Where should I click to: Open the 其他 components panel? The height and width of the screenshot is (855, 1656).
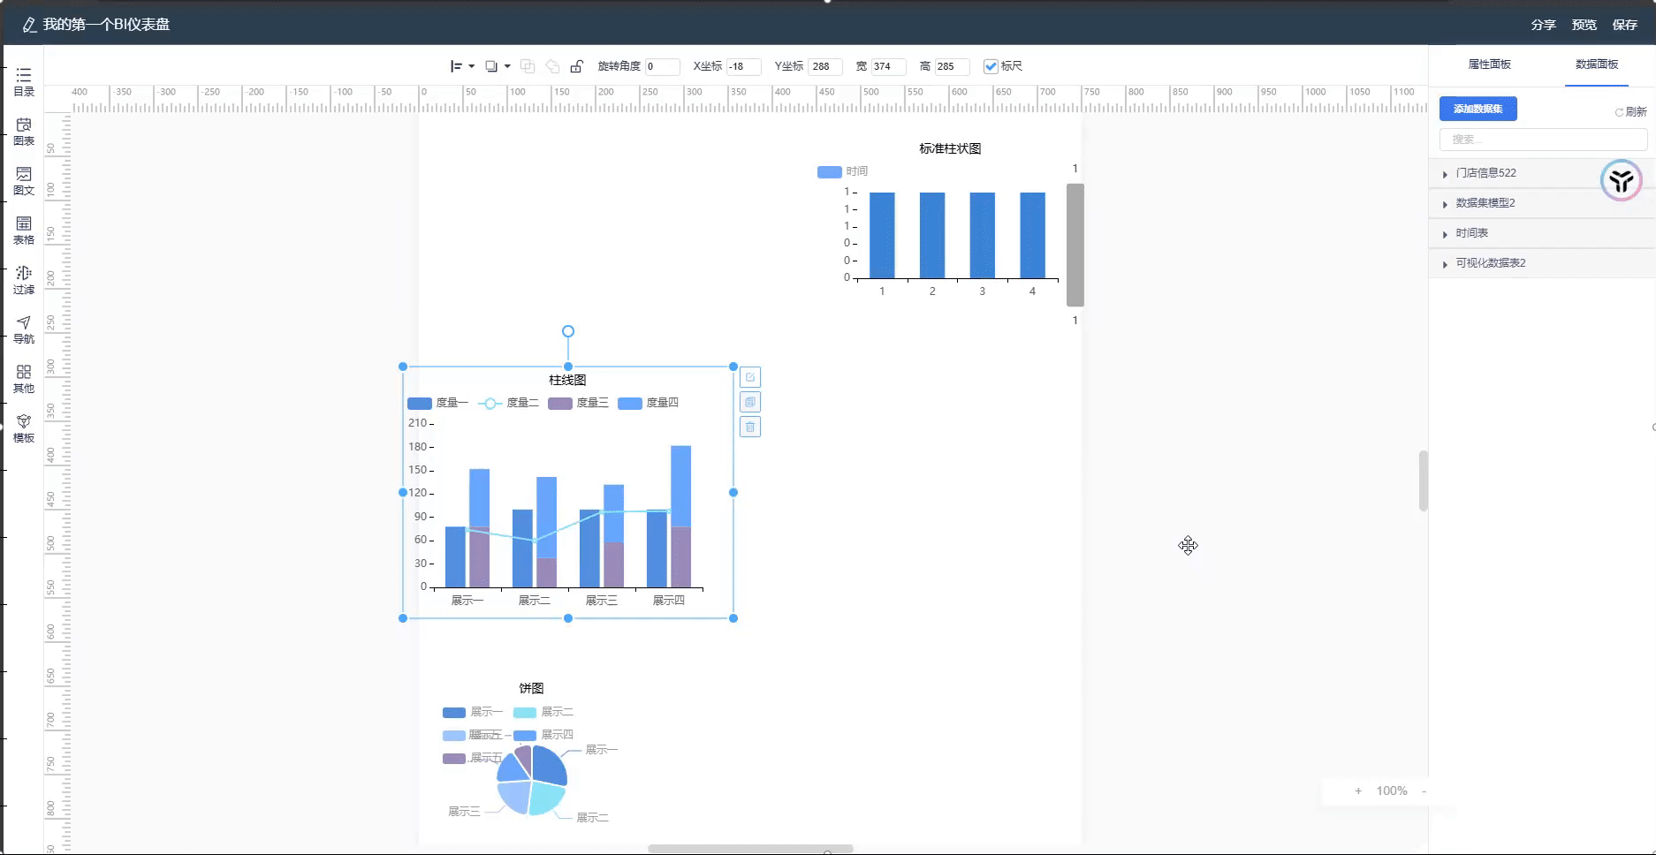[x=24, y=379]
